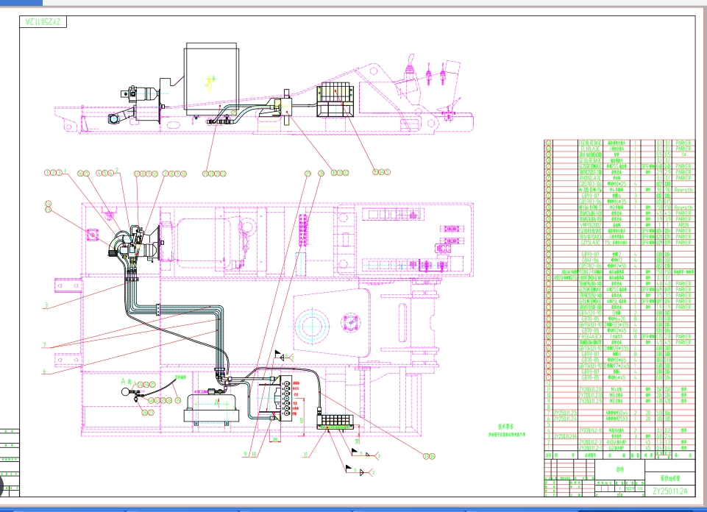Select the ARON manufacturer cell in parts list
The height and width of the screenshot is (512, 707).
(683, 225)
